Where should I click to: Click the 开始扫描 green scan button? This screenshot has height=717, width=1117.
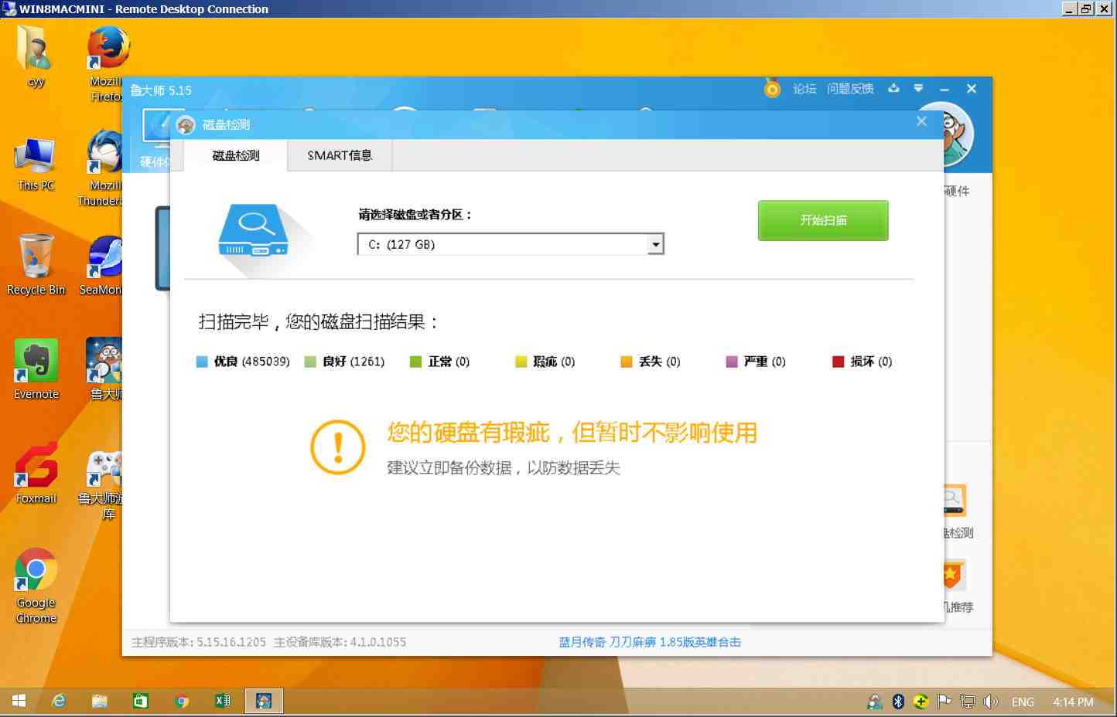coord(823,220)
